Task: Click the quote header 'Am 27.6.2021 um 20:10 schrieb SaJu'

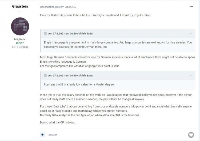Action: point(71,75)
